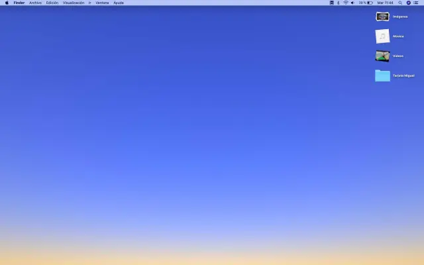Expand the Ir menu

point(90,3)
